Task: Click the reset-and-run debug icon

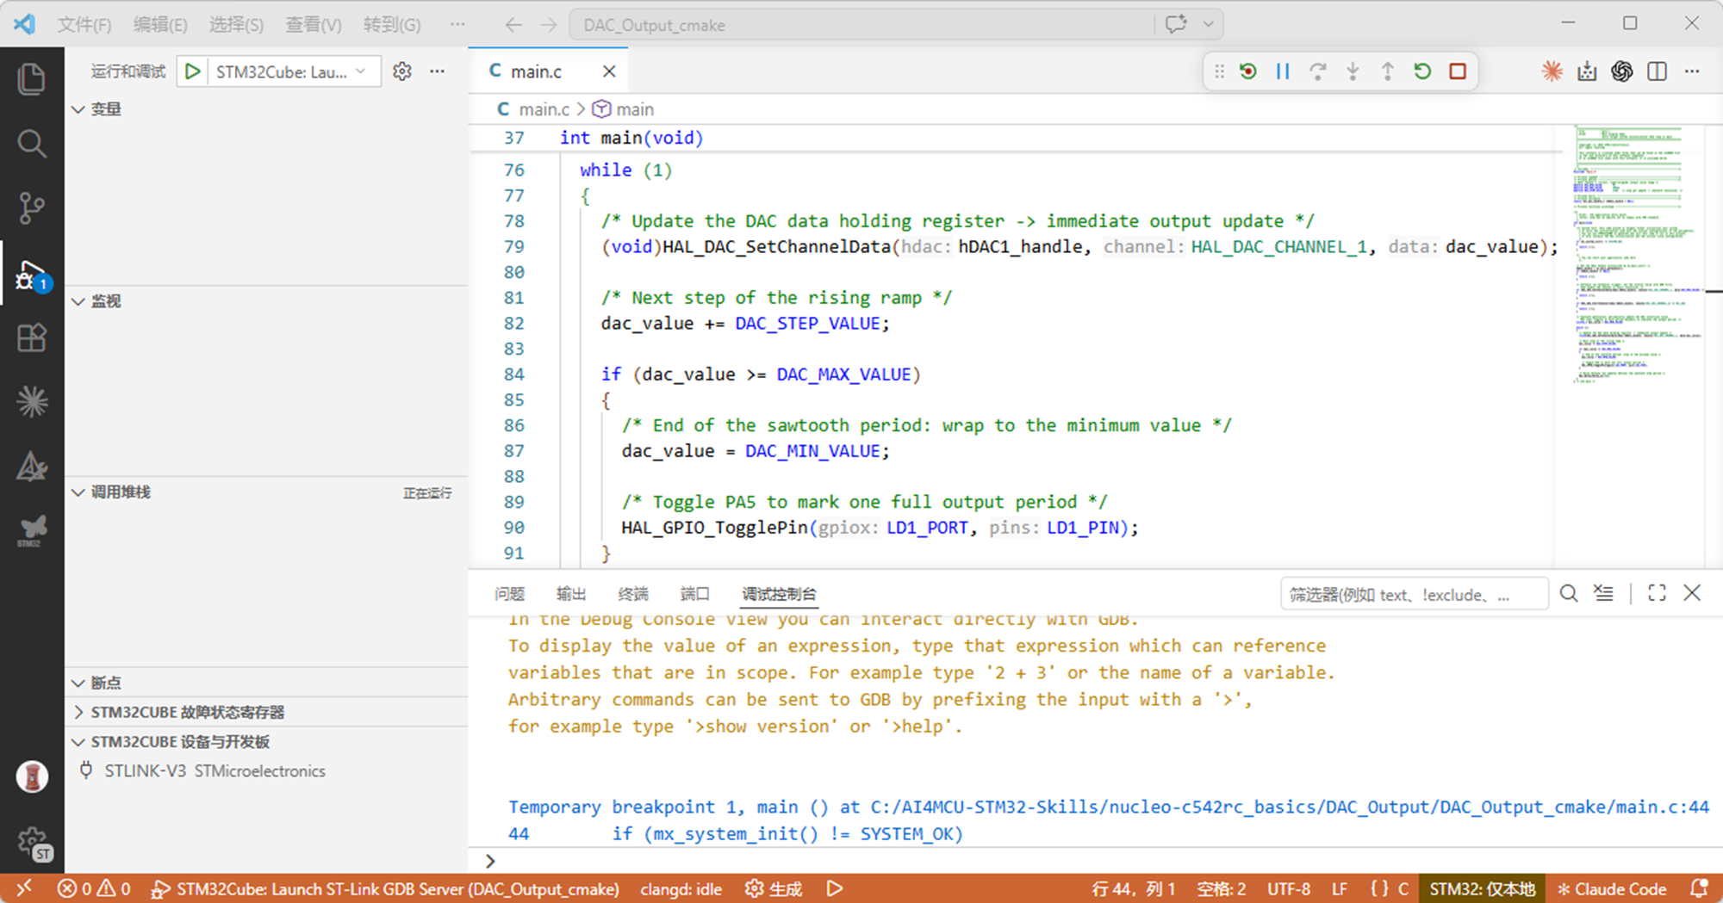Action: [x=1247, y=71]
